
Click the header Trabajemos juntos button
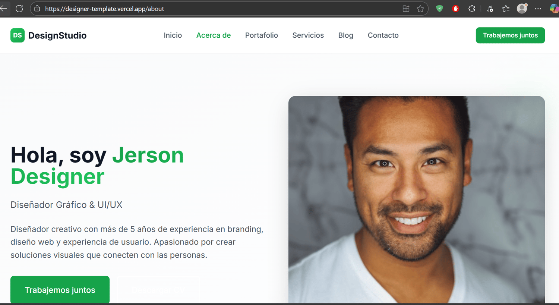click(x=510, y=35)
